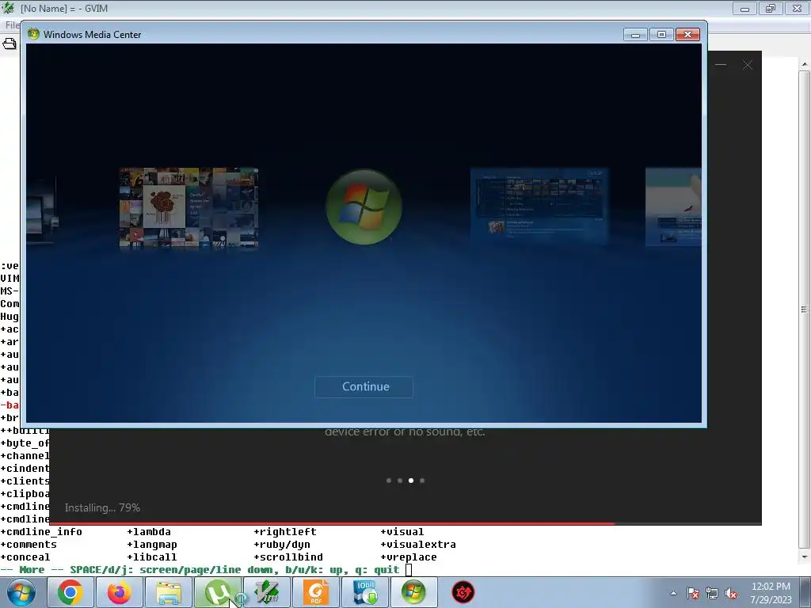Select the fourth installer slide dot
Screen dimensions: 811x608
coord(422,481)
